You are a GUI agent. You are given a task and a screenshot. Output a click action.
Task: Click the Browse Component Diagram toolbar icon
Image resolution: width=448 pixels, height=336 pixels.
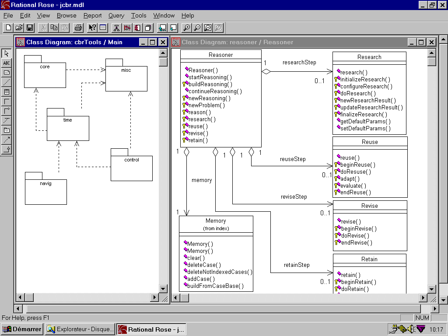138,28
